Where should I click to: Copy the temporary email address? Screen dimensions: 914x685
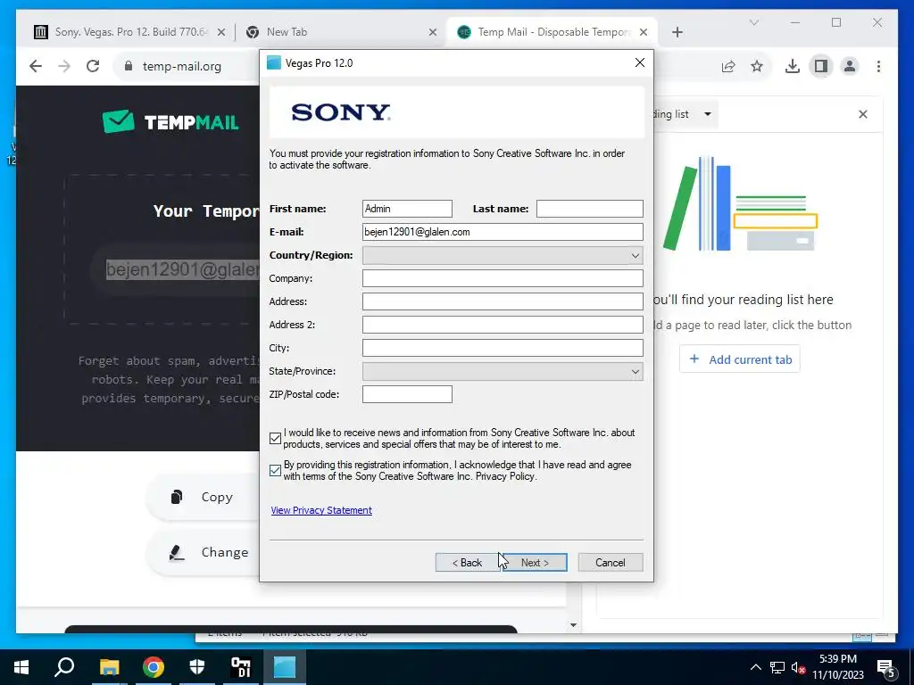coord(203,497)
